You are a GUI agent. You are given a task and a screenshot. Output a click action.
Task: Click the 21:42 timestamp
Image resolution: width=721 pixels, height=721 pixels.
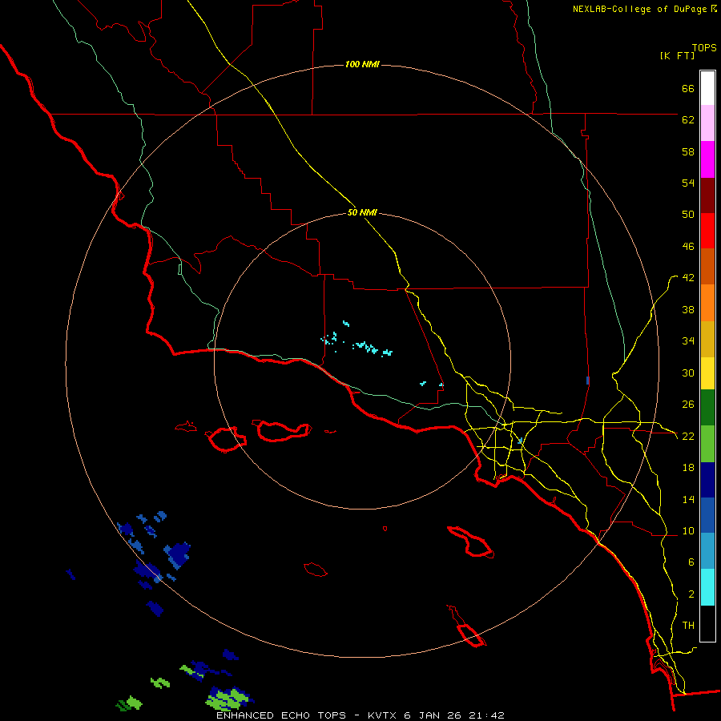click(x=486, y=715)
